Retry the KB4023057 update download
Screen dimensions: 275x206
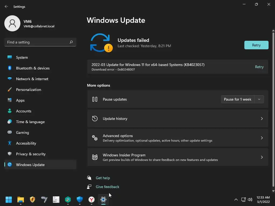coord(259,67)
